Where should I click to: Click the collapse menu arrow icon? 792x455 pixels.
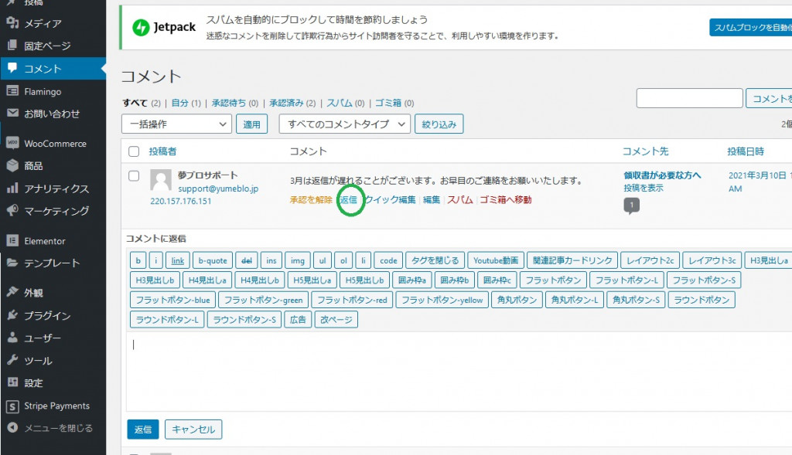[x=12, y=428]
